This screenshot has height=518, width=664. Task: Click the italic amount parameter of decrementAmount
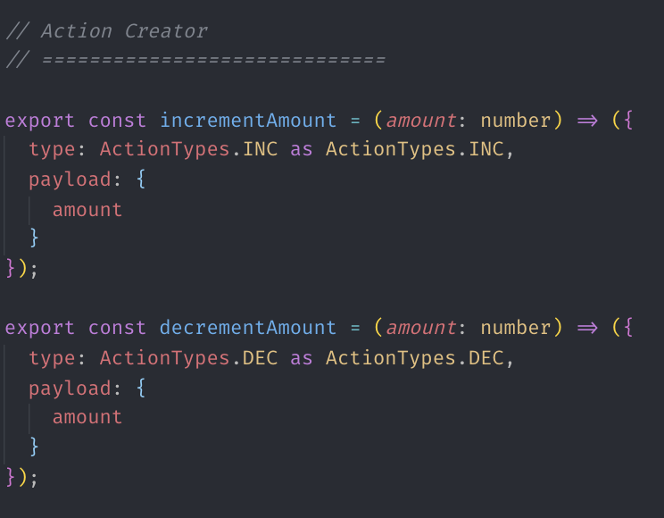pyautogui.click(x=420, y=328)
